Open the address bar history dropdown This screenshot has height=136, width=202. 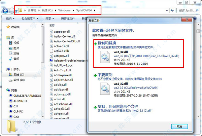point(167,10)
